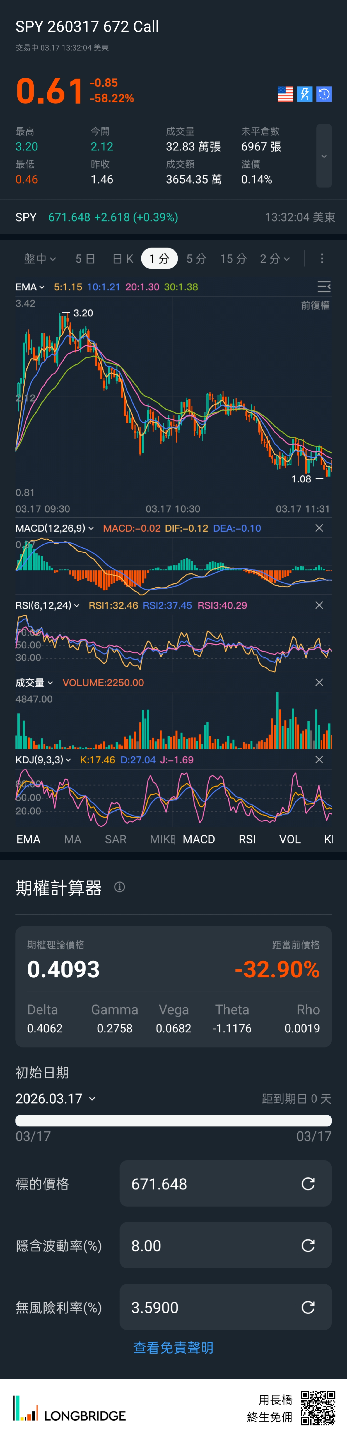
Task: Toggle the MA overlay indicator
Action: click(73, 839)
